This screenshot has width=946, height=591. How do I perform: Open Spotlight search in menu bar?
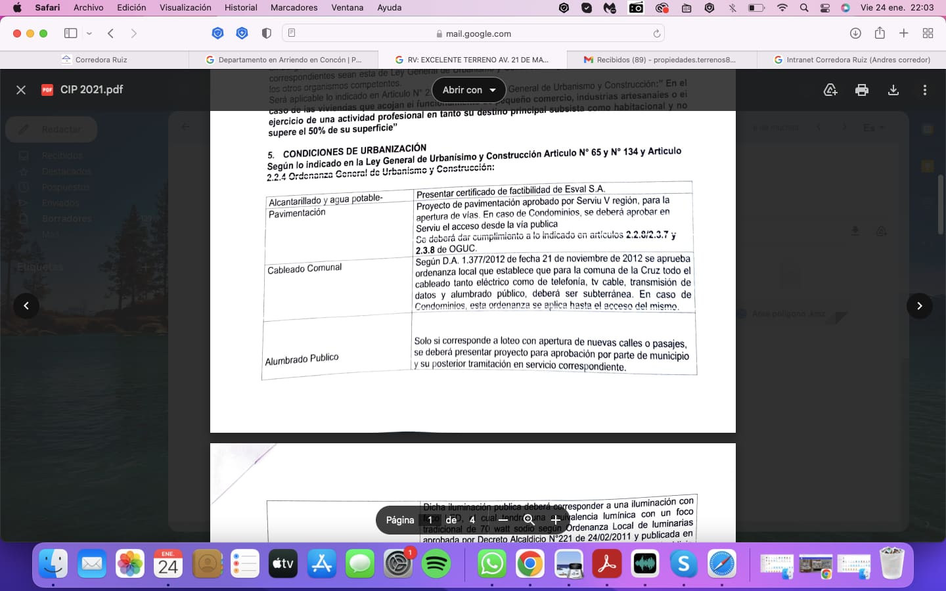804,8
